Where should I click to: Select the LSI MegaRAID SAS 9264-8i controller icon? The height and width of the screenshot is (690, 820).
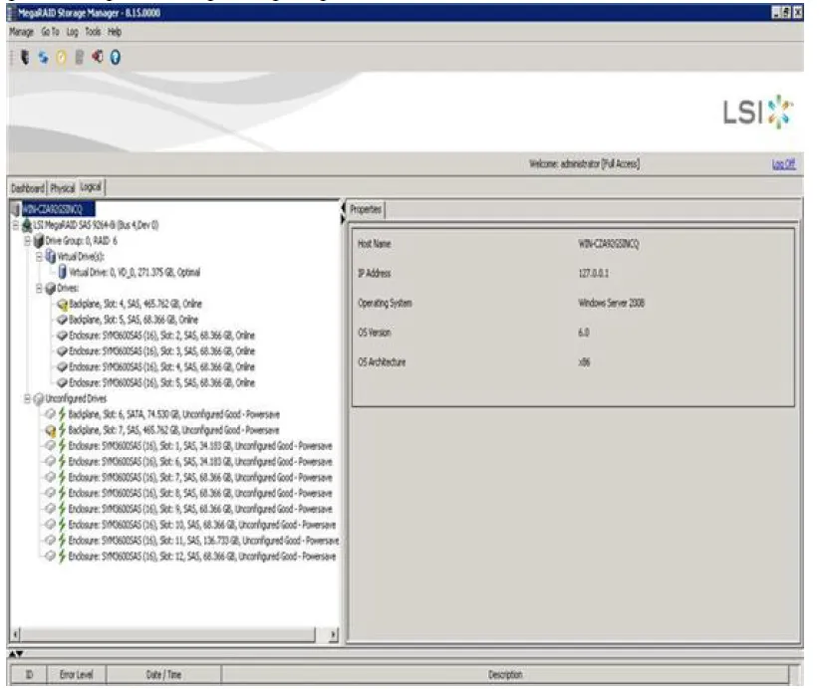pos(26,226)
